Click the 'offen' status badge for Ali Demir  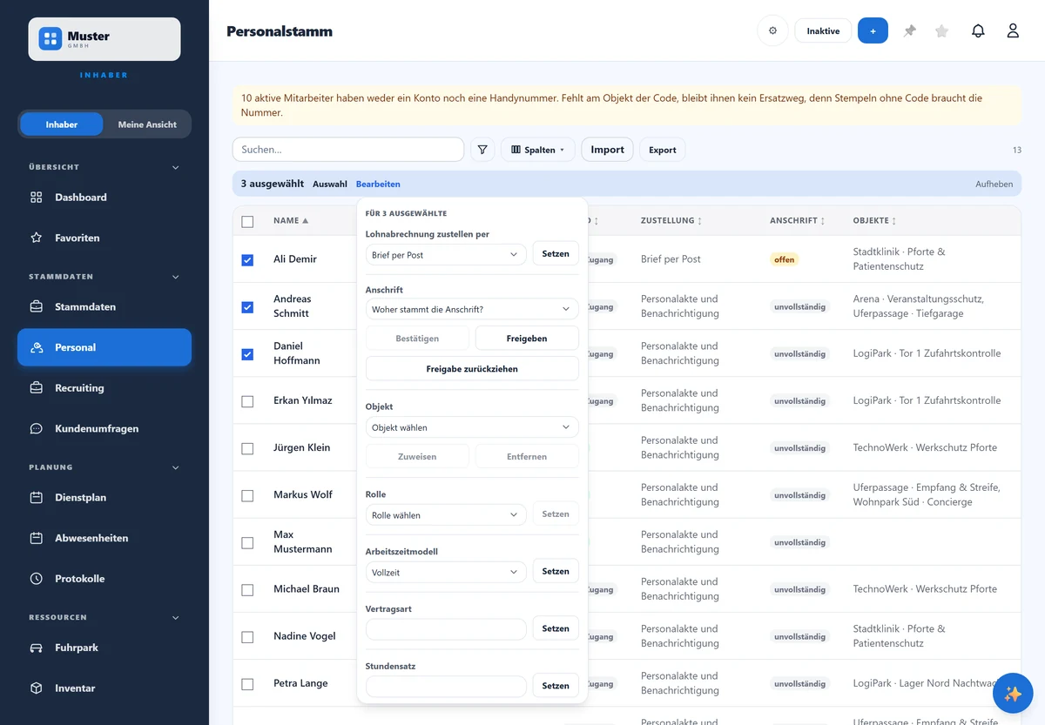785,259
